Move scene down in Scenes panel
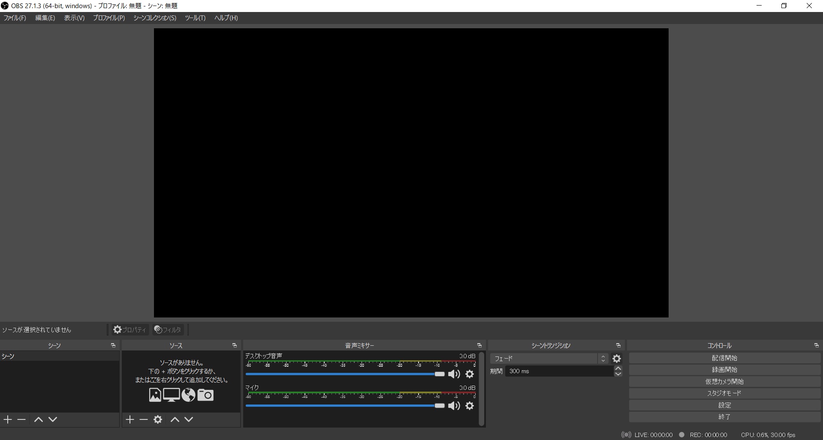 53,419
